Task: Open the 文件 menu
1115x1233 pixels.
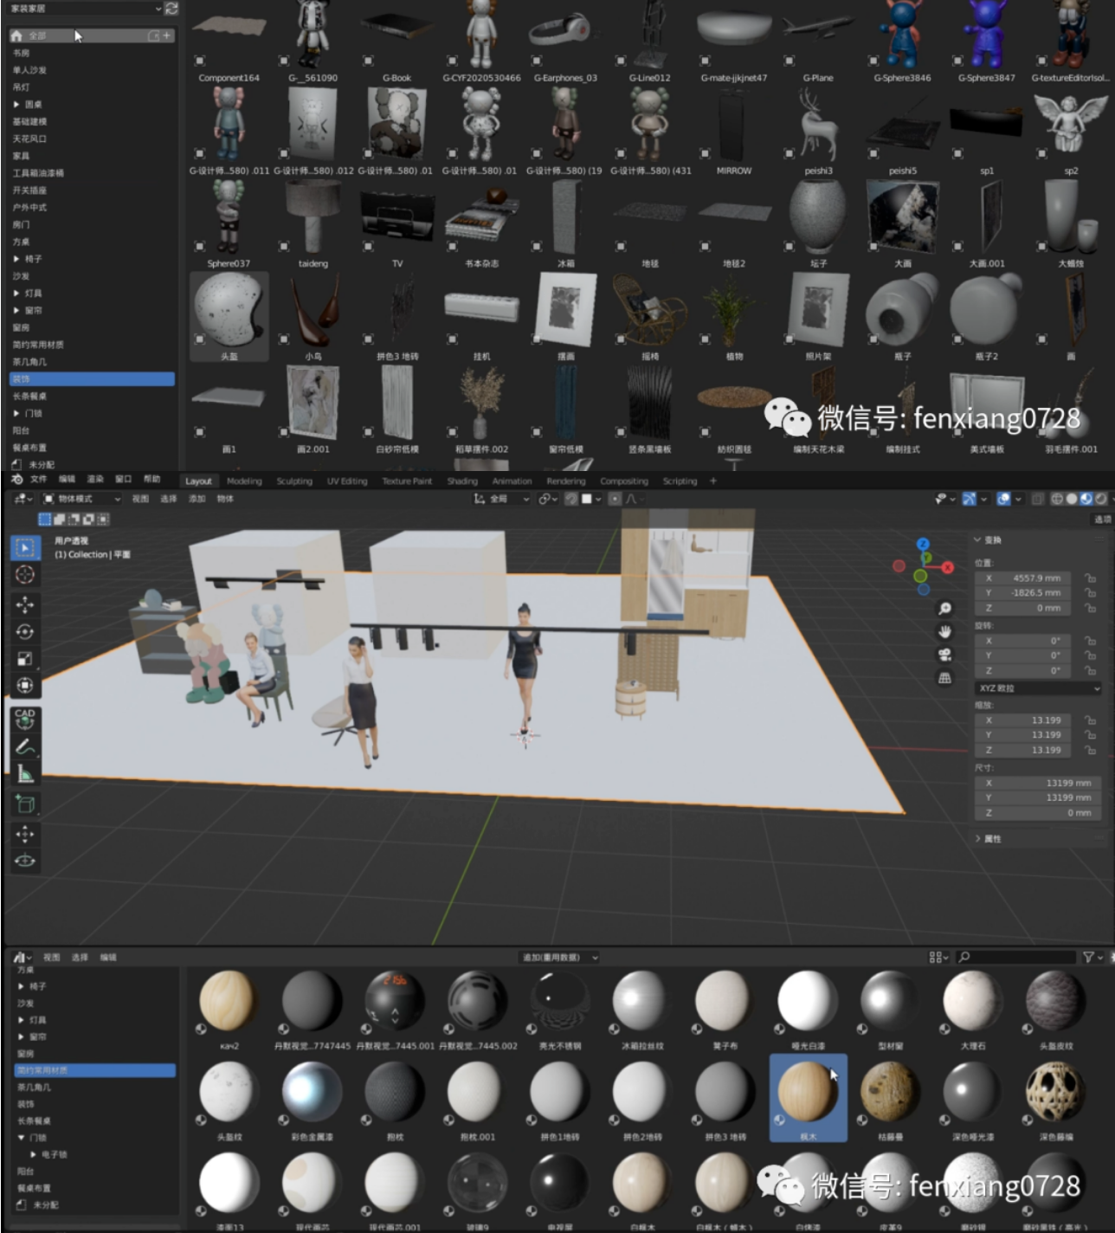Action: tap(39, 479)
